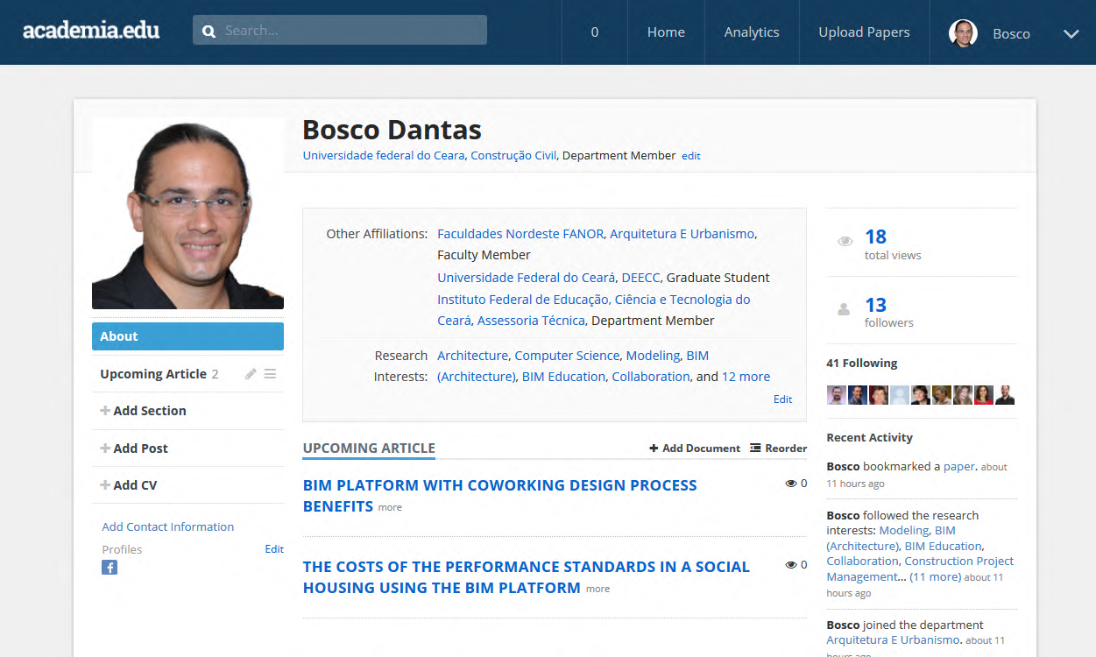Viewport: 1096px width, 657px height.
Task: Click the magnifier icon in search bar
Action: pos(209,32)
